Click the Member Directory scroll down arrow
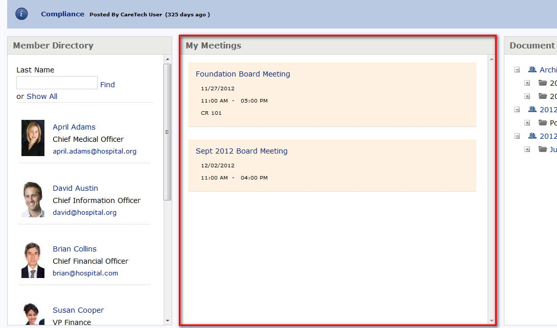 tap(168, 321)
